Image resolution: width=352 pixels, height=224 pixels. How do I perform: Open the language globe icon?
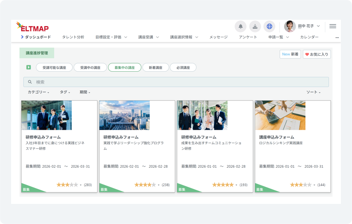click(269, 26)
